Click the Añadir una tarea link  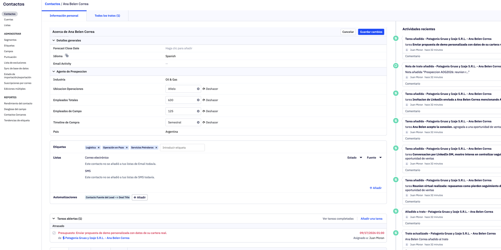tap(371, 219)
